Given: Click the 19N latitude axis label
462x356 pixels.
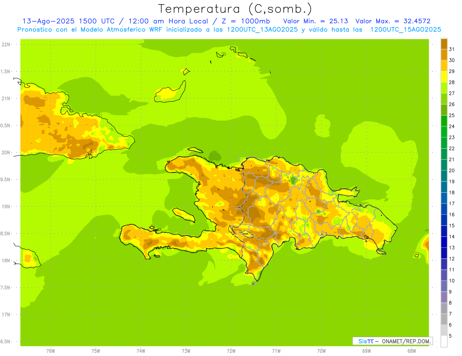Looking at the screenshot, I should (x=6, y=207).
